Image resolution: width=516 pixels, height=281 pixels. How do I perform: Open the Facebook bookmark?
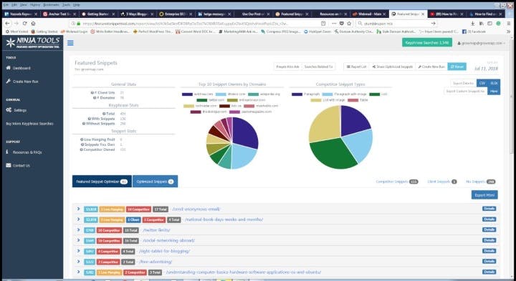click(x=474, y=31)
